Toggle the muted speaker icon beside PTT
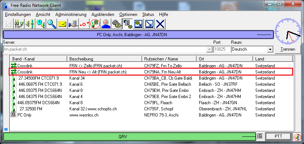This screenshot has height=144, width=304. coord(297,137)
